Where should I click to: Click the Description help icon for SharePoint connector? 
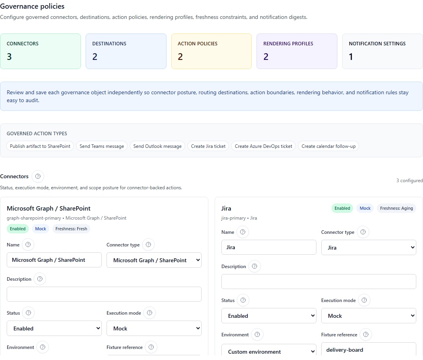click(x=39, y=279)
